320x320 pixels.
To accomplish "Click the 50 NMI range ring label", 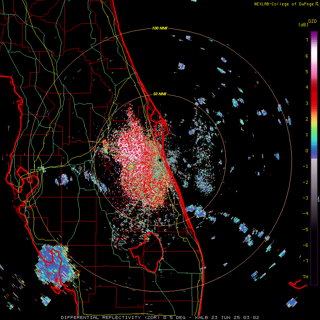I will click(x=160, y=94).
